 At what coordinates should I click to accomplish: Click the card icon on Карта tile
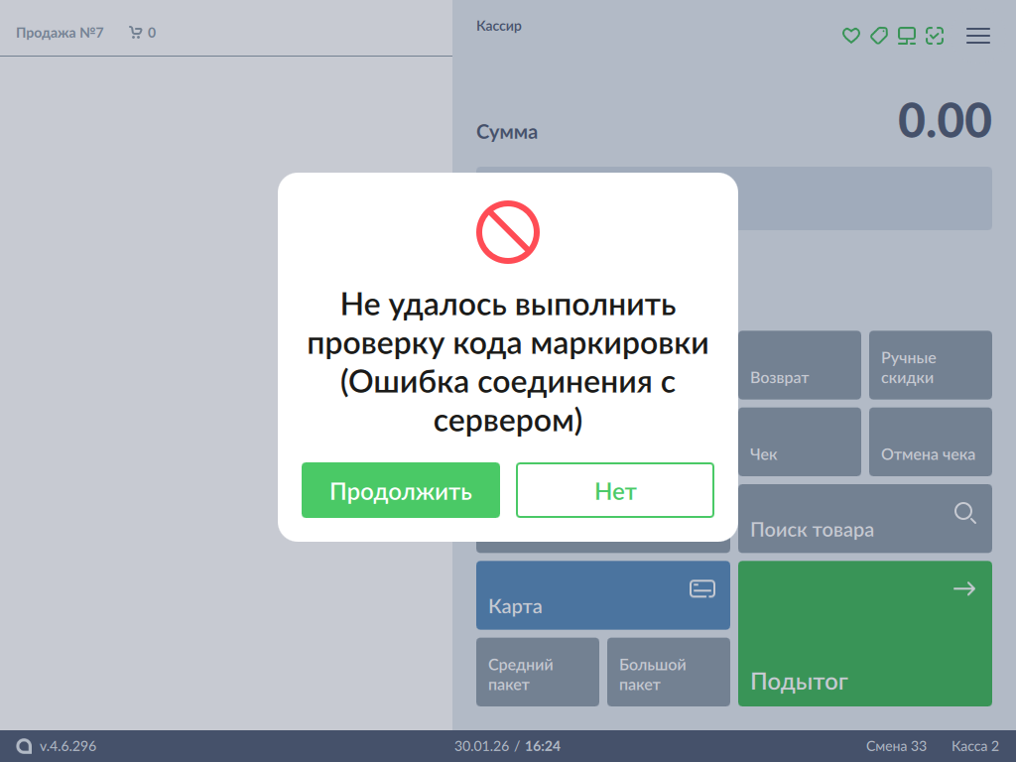(x=702, y=589)
